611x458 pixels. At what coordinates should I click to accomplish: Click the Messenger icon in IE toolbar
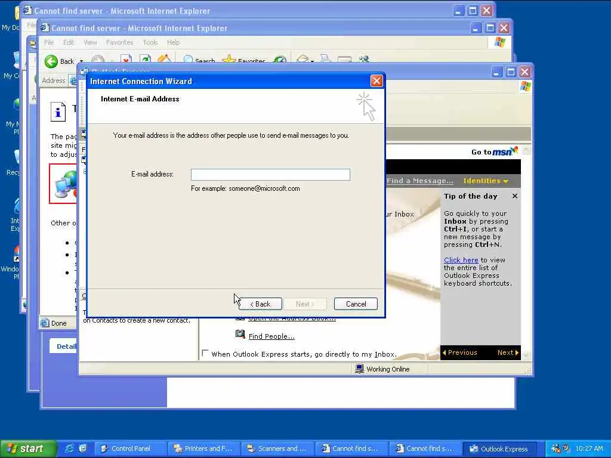[x=364, y=59]
